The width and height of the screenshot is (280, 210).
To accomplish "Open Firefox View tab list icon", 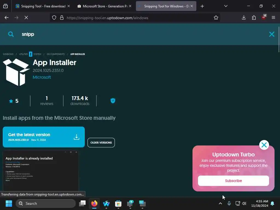I will pyautogui.click(x=5, y=6).
